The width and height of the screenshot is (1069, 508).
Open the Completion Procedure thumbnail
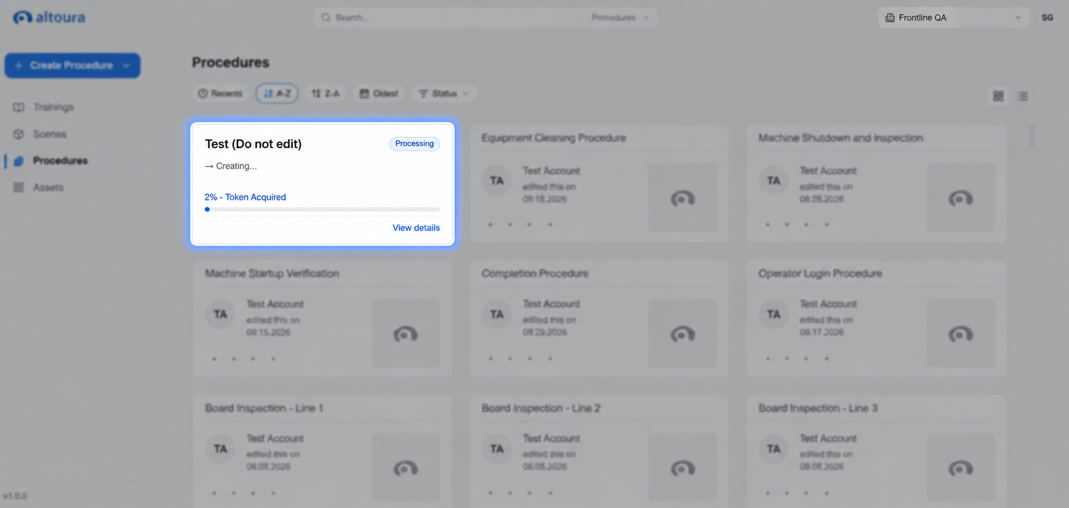[682, 334]
